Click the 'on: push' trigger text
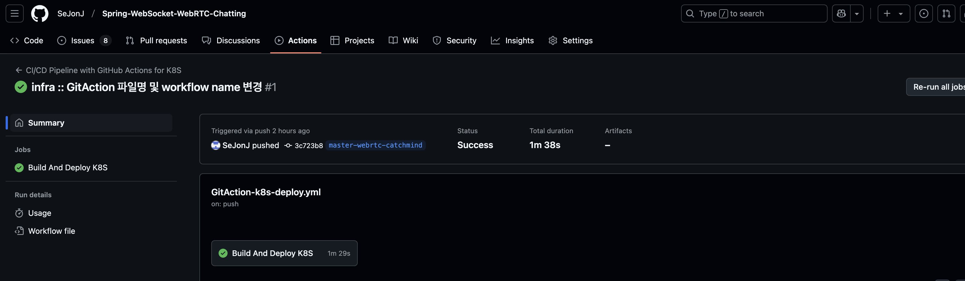The width and height of the screenshot is (965, 281). [225, 204]
